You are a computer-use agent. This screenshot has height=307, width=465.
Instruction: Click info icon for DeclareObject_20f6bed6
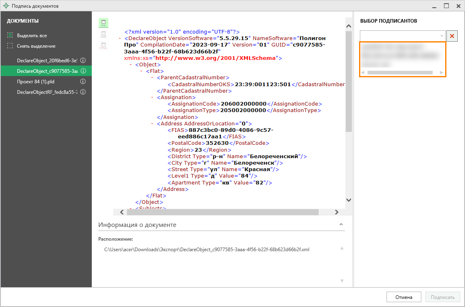tap(83, 60)
